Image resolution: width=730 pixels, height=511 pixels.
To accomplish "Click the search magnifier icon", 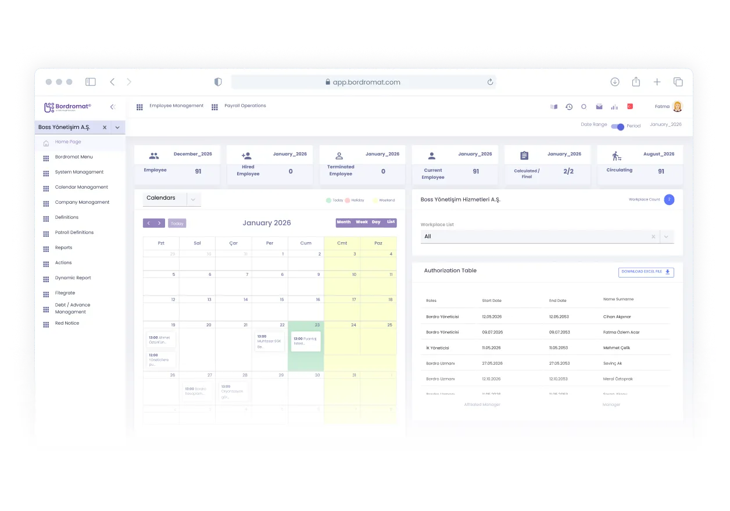I will tap(584, 107).
